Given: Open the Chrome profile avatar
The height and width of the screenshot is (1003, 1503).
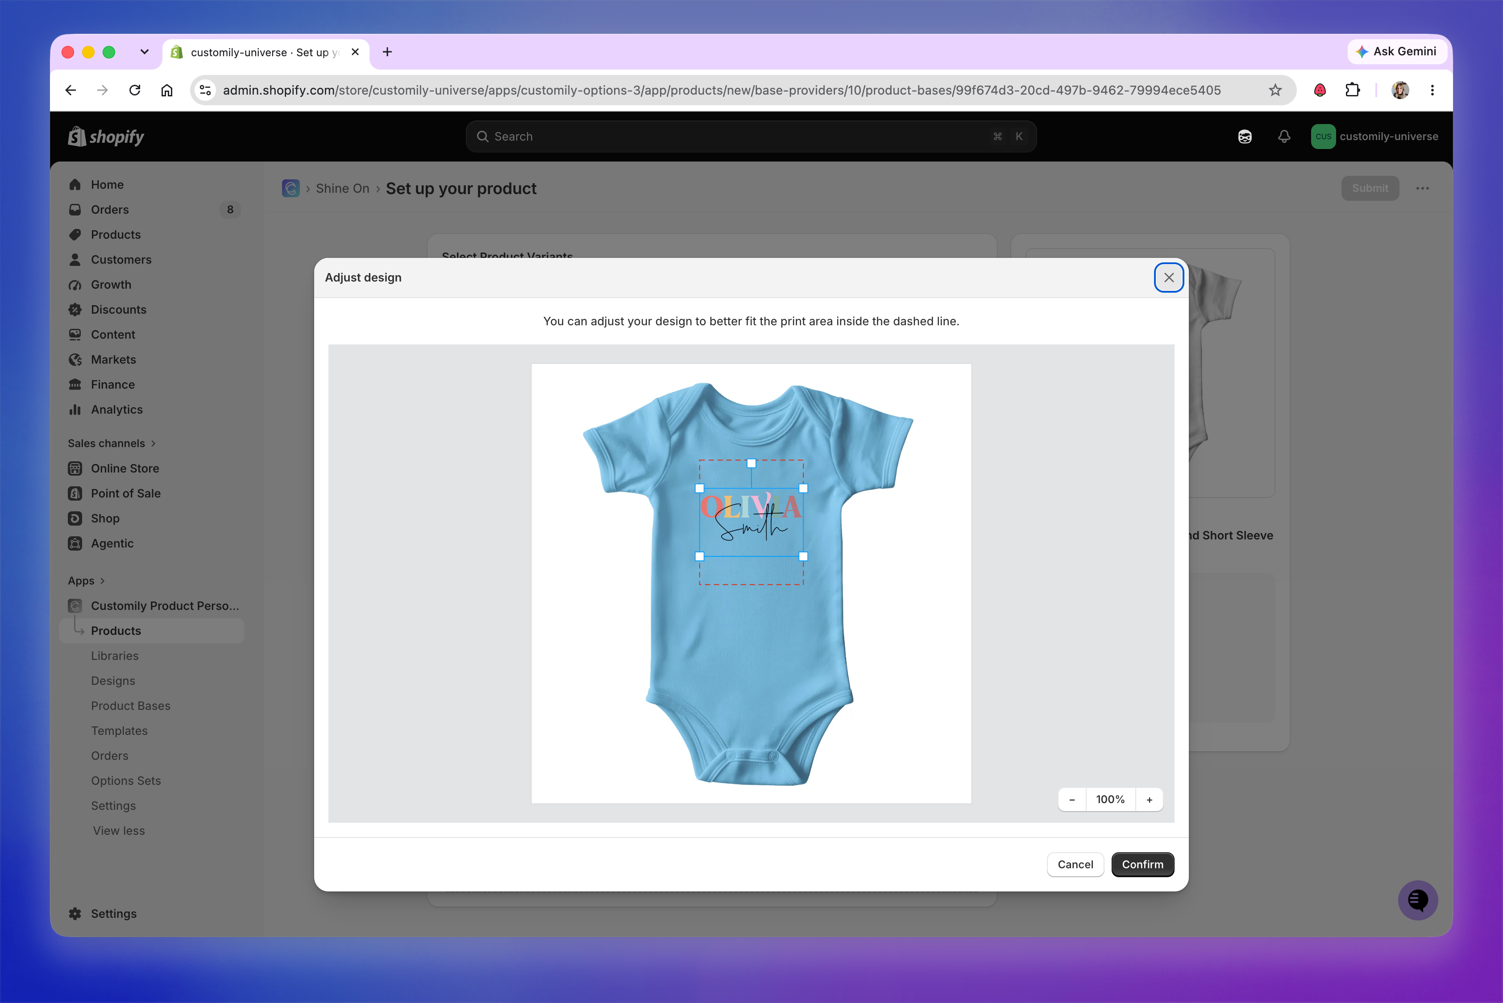Looking at the screenshot, I should [x=1400, y=90].
